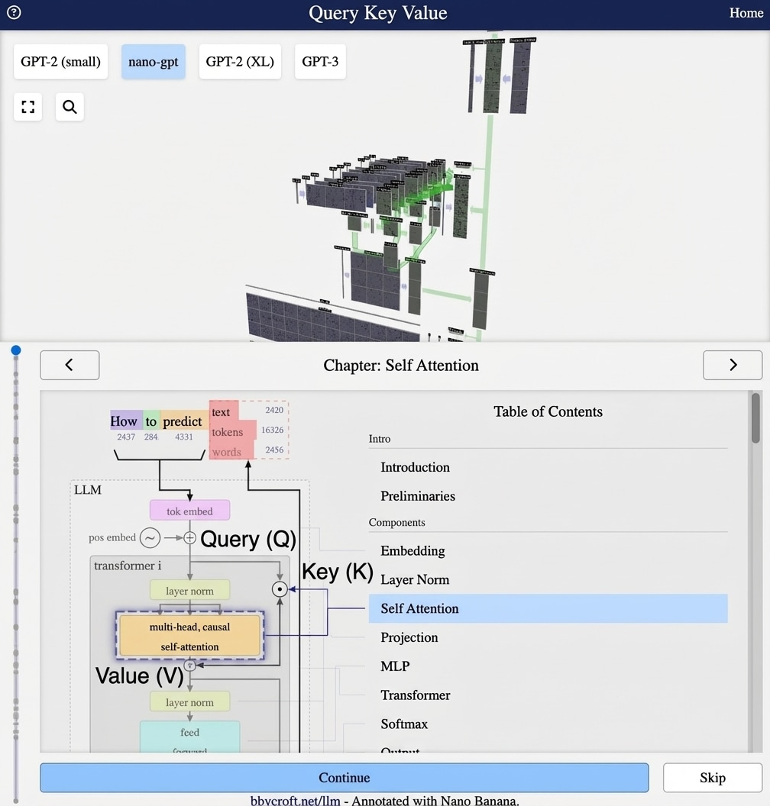
Task: Open the Embedding chapter from contents
Action: pyautogui.click(x=412, y=550)
